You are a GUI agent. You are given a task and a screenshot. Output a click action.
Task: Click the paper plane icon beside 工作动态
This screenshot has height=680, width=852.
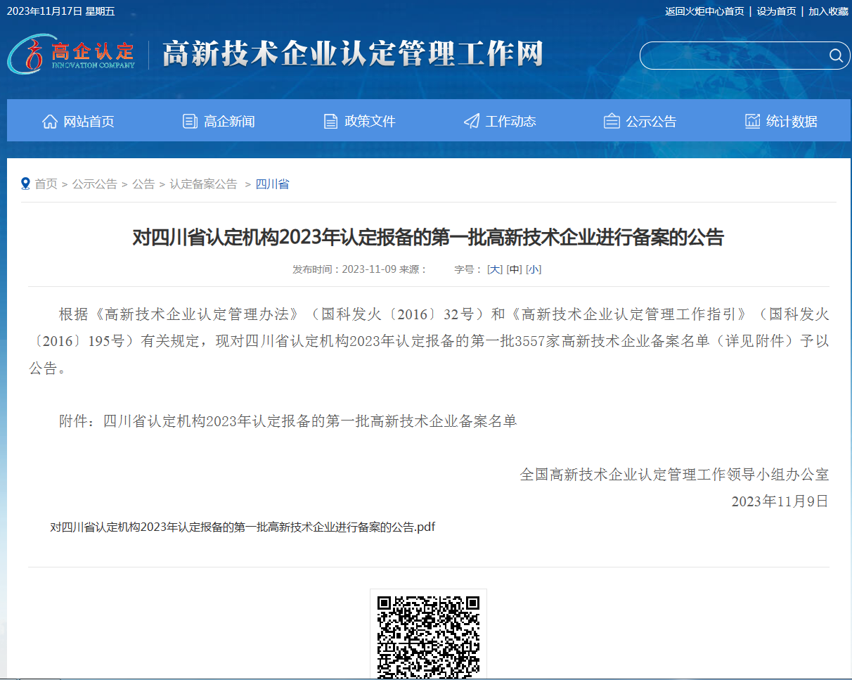pos(472,122)
